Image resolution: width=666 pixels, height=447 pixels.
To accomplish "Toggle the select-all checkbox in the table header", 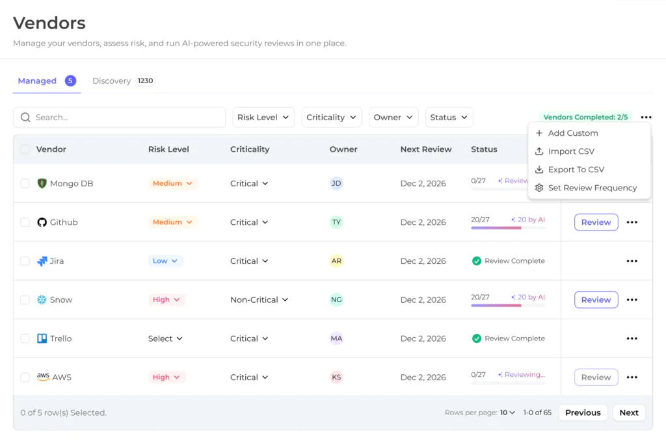I will coord(25,149).
